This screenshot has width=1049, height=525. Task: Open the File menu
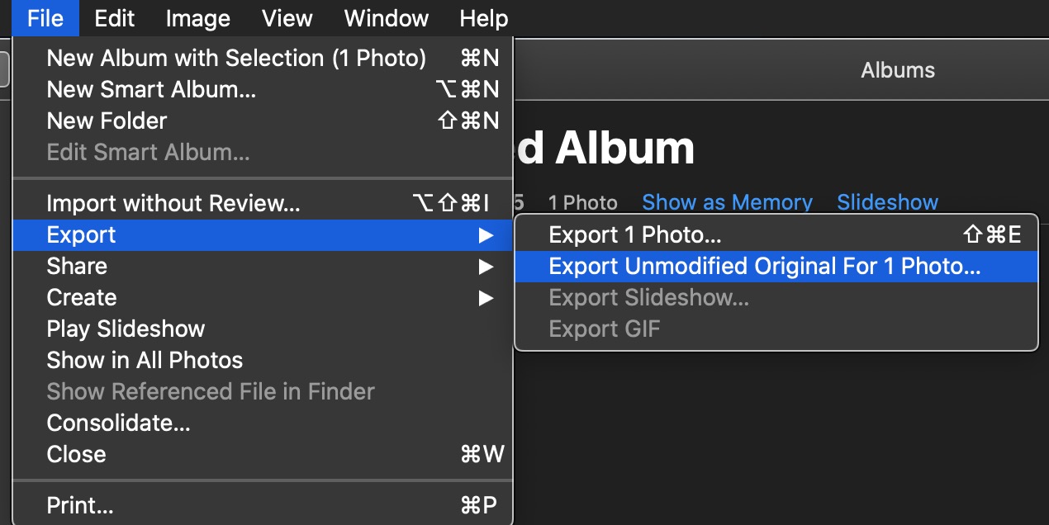[x=45, y=18]
